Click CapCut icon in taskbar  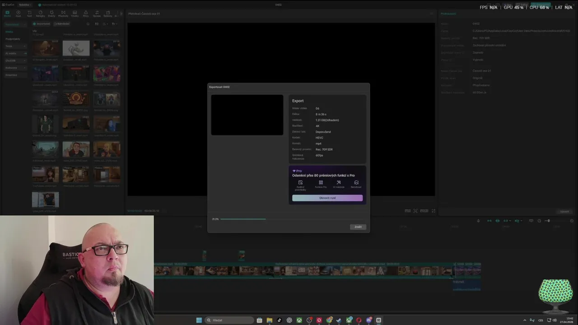(378, 320)
